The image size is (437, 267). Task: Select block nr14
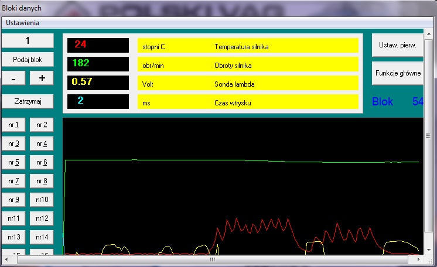click(42, 237)
